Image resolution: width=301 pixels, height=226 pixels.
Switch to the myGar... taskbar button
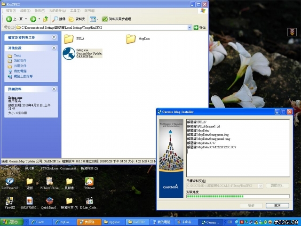click(x=64, y=222)
